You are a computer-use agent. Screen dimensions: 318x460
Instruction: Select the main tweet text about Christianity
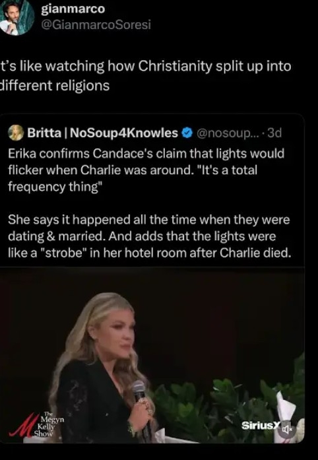(x=146, y=76)
